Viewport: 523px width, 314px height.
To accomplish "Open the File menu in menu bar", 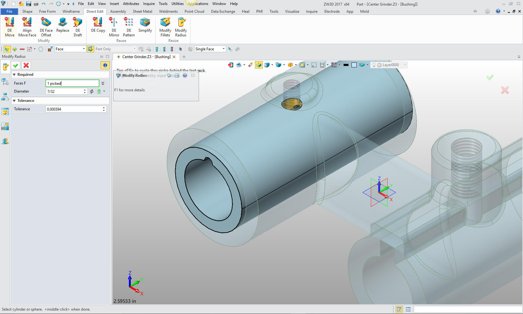I will pyautogui.click(x=81, y=4).
